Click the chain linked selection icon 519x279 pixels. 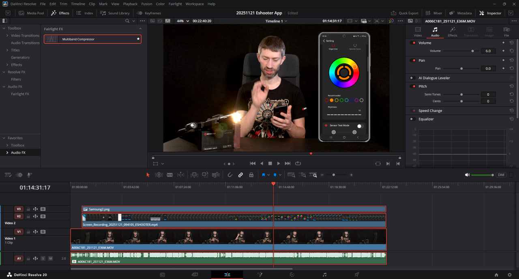(240, 175)
